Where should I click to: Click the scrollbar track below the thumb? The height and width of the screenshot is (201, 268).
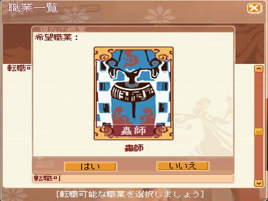click(x=259, y=157)
